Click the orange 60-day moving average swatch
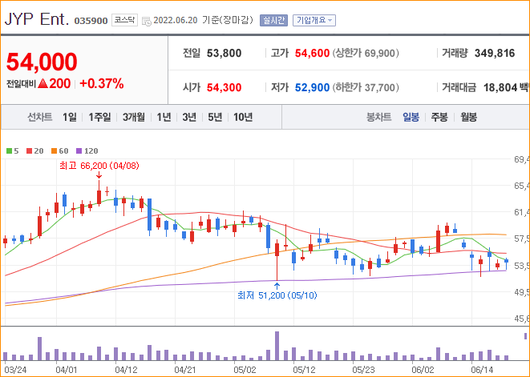 point(54,150)
